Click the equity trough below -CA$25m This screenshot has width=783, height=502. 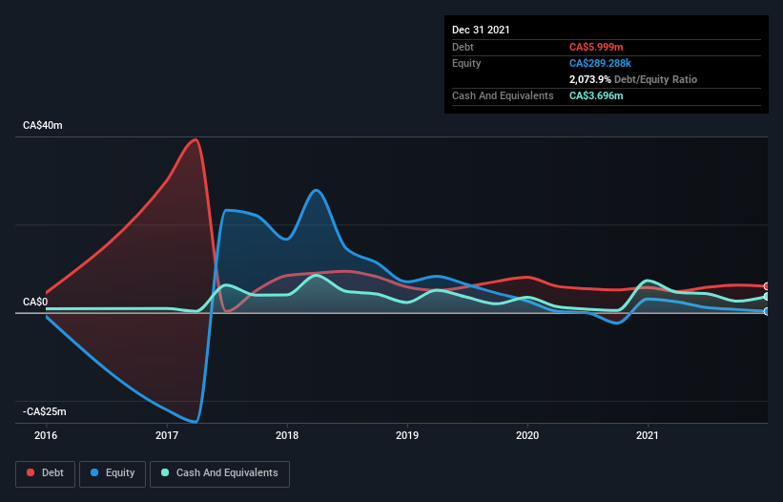196,422
